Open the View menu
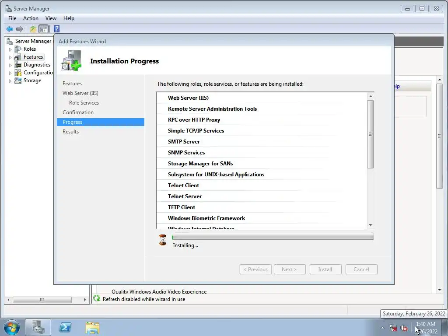The height and width of the screenshot is (336, 448). (51, 18)
